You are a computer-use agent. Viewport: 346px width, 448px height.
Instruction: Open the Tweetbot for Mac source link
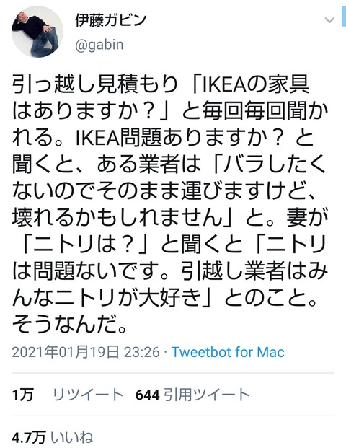coord(228,352)
